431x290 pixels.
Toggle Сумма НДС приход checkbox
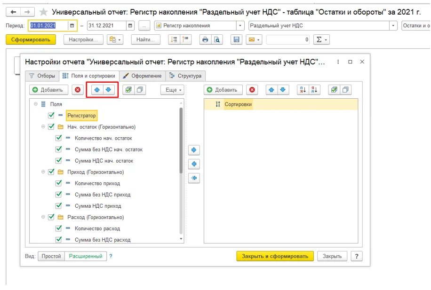pos(58,205)
